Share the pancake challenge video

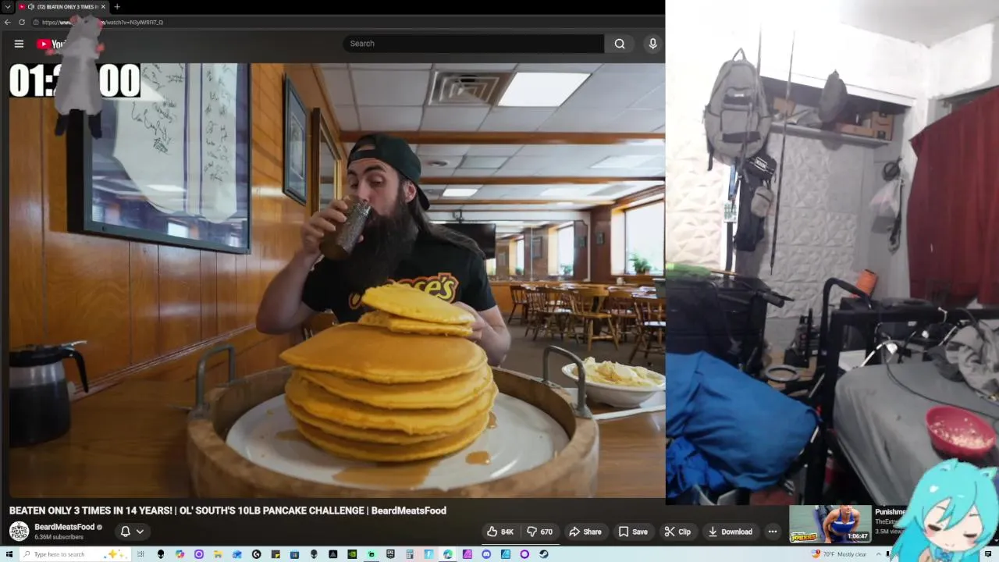[585, 532]
